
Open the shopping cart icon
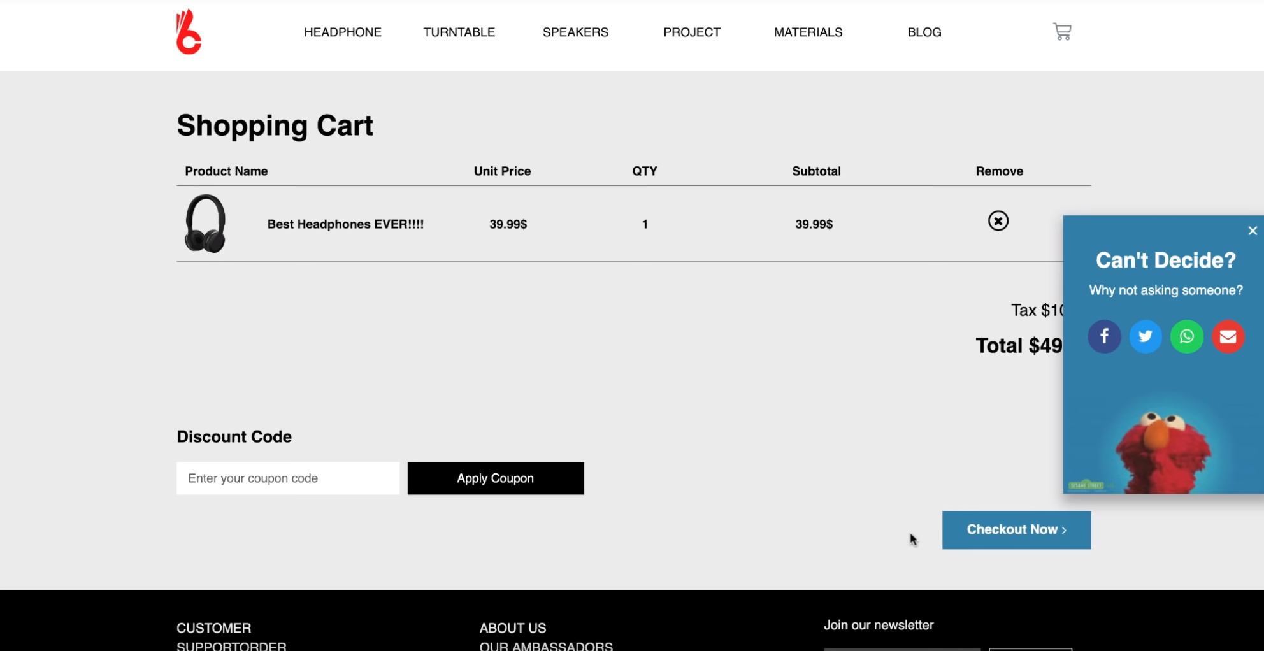[x=1061, y=32]
